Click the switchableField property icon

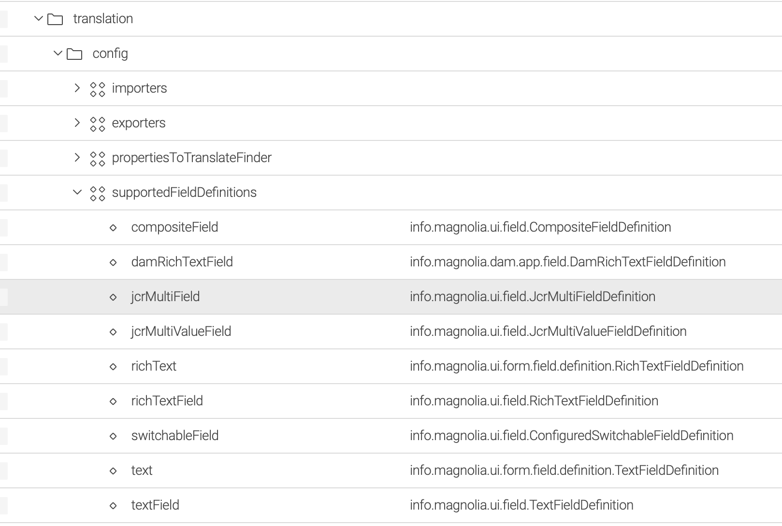(x=114, y=436)
